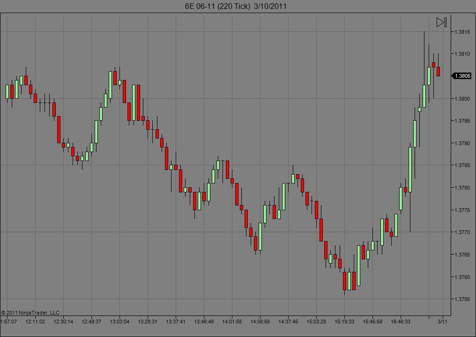The image size is (476, 337).
Task: Click the 14:01:58 time axis label
Action: [x=232, y=322]
